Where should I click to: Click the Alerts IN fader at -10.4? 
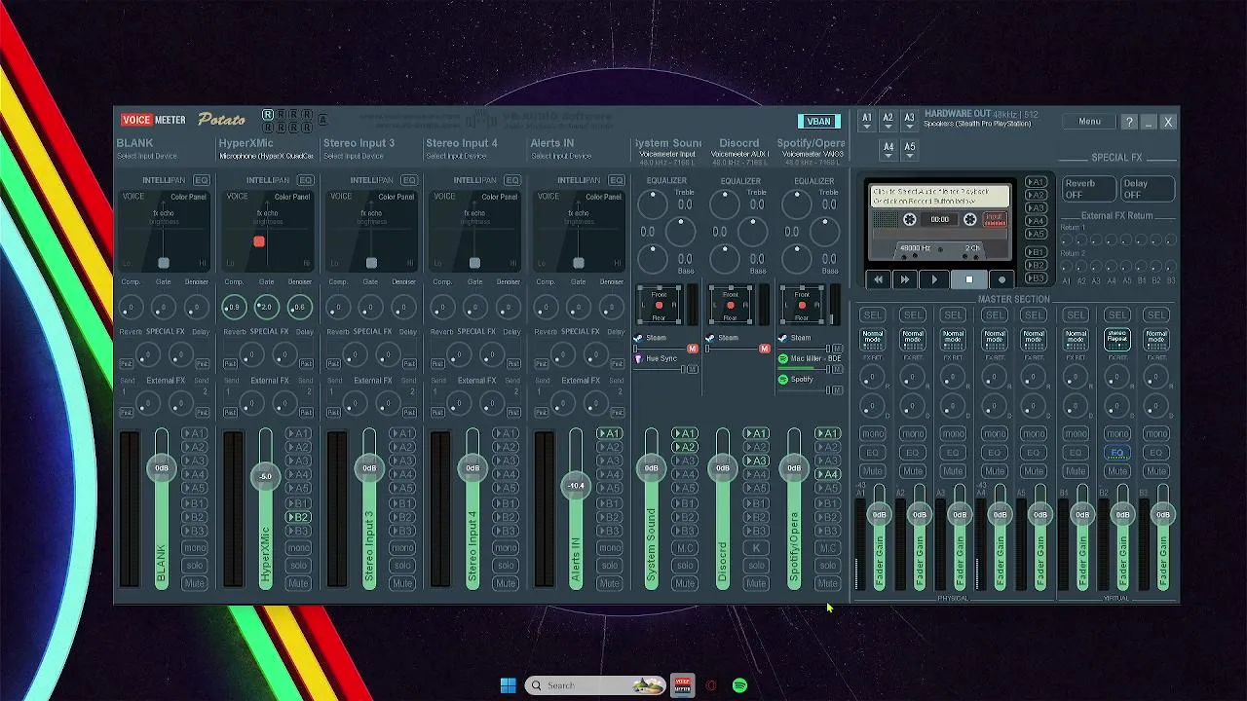click(576, 485)
